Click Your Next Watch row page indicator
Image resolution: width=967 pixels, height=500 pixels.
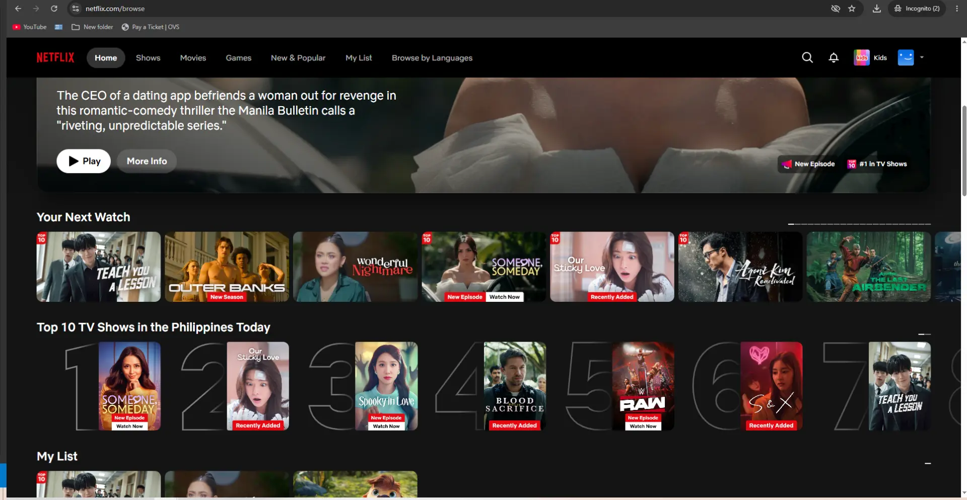(859, 224)
